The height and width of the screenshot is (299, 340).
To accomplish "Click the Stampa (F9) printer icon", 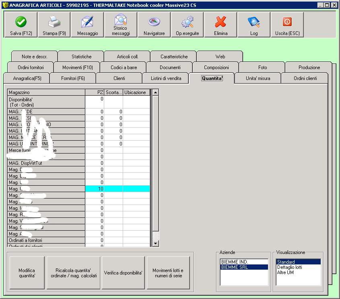I will click(54, 22).
